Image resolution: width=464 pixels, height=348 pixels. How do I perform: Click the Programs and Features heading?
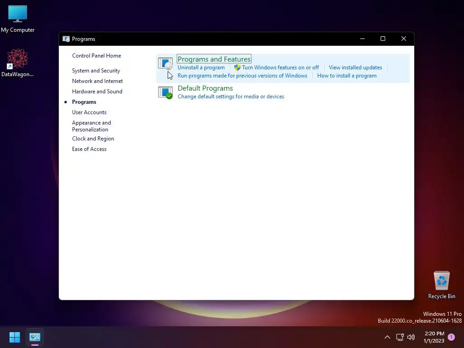(x=214, y=59)
